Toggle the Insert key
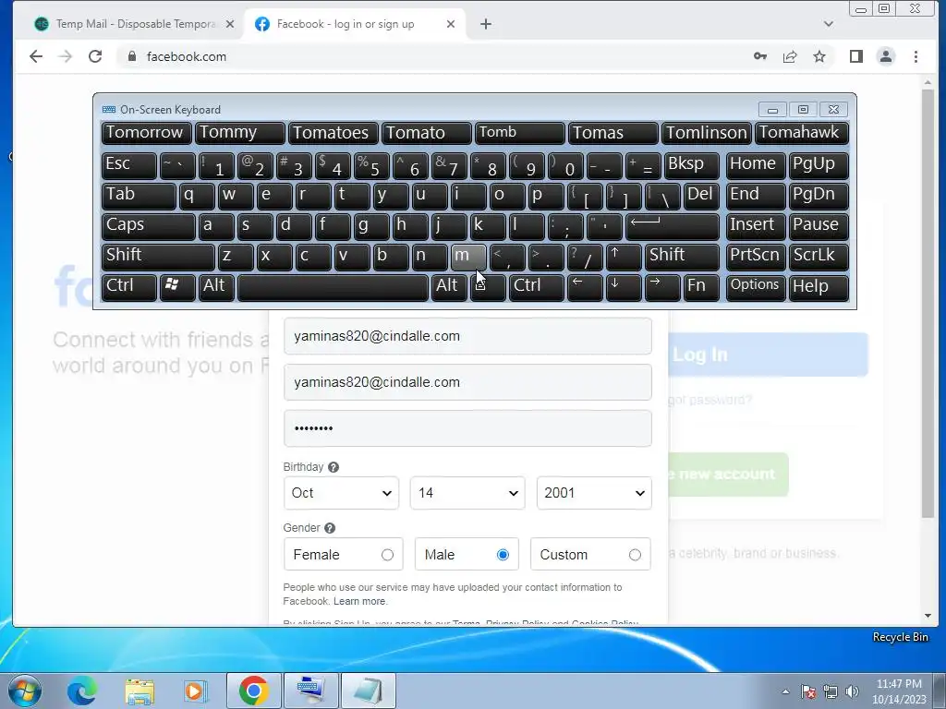 756,227
